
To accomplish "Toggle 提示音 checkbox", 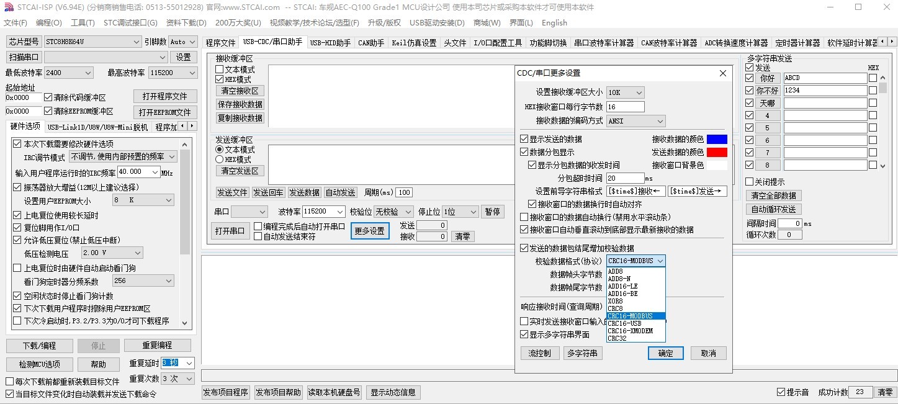I will tap(781, 392).
